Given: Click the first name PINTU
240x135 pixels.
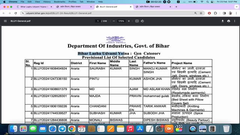Looking at the screenshot, I should point(94,79).
